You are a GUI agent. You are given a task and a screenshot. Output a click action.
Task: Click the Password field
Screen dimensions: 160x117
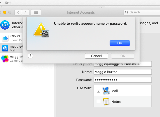(123, 80)
